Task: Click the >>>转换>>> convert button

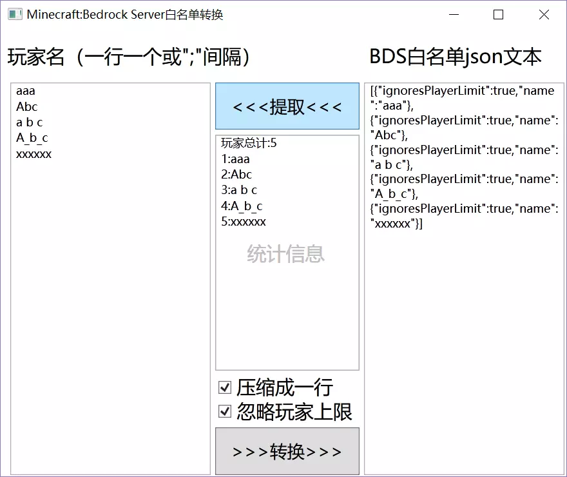Action: 287,451
